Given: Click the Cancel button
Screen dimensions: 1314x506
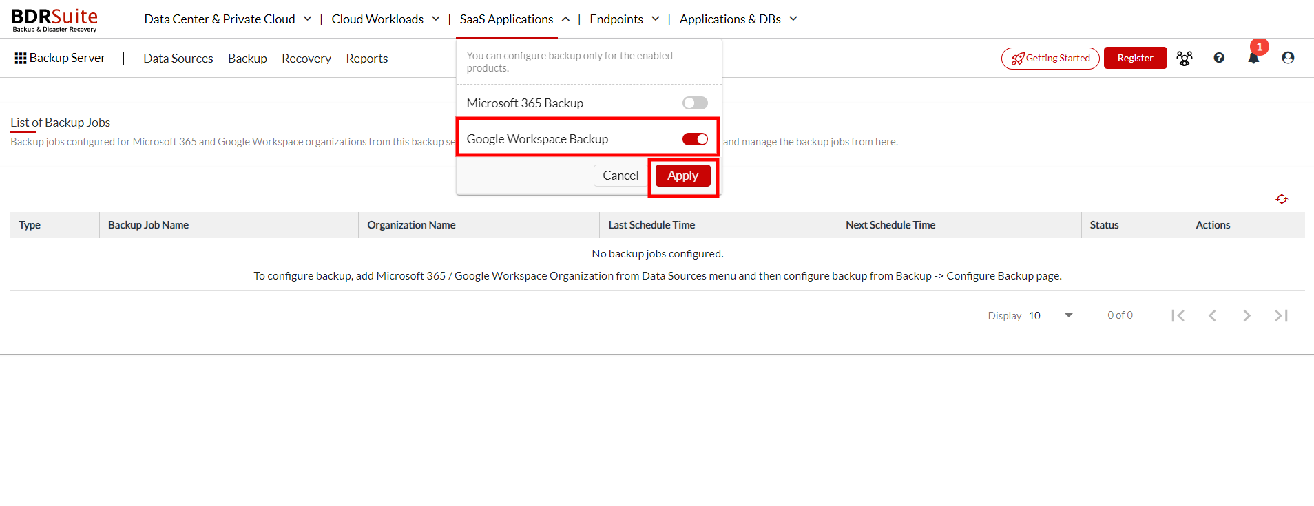Looking at the screenshot, I should 620,176.
